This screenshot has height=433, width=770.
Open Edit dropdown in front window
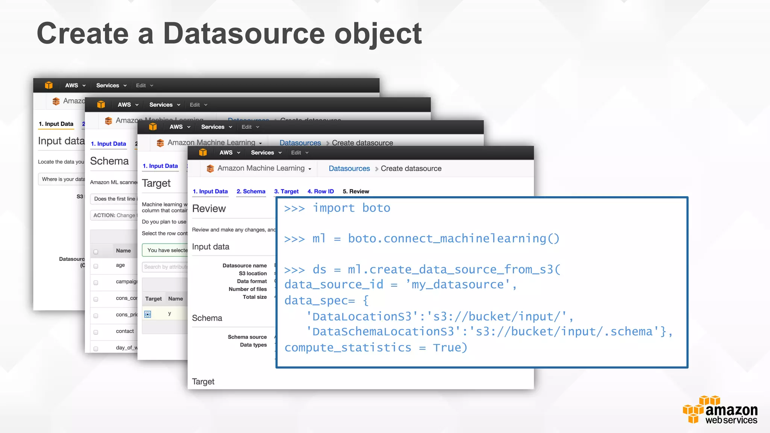(x=300, y=153)
